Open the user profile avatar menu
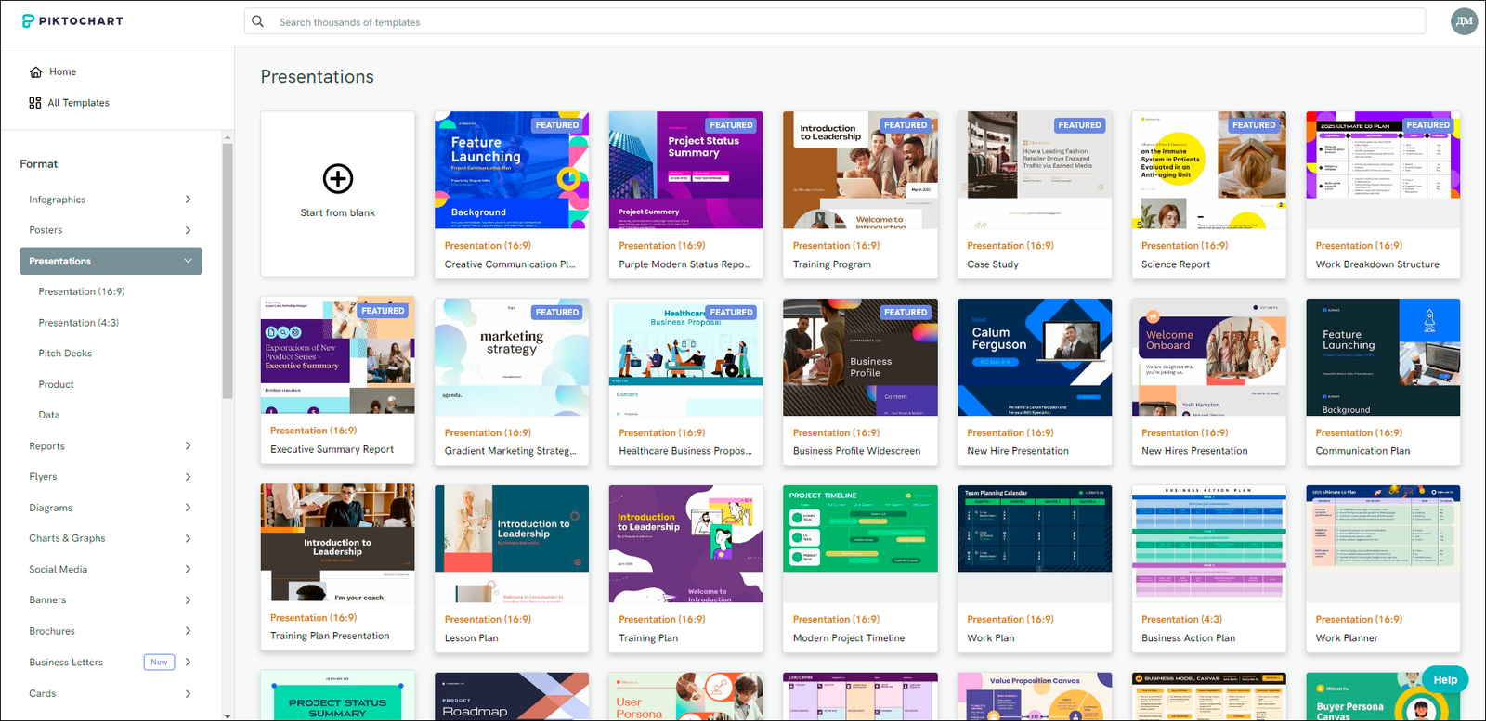The height and width of the screenshot is (721, 1486). tap(1464, 21)
